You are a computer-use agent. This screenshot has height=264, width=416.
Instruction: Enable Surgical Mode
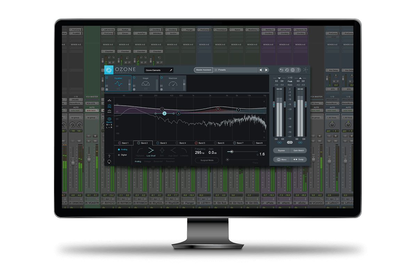point(207,161)
